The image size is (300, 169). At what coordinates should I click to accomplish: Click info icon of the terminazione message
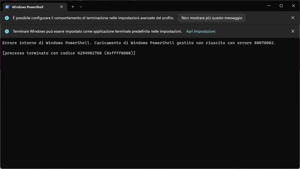coord(7,18)
